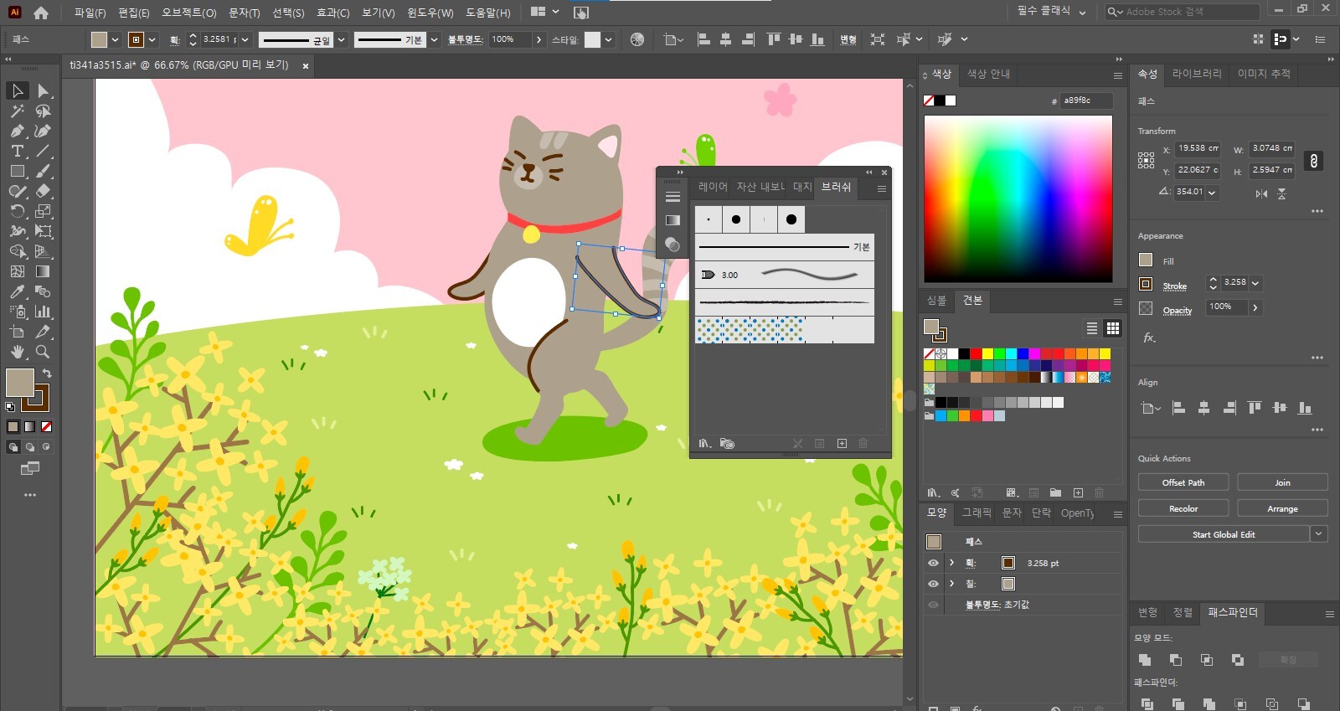This screenshot has height=711, width=1340.
Task: Pick the Eyedropper tool
Action: click(17, 291)
